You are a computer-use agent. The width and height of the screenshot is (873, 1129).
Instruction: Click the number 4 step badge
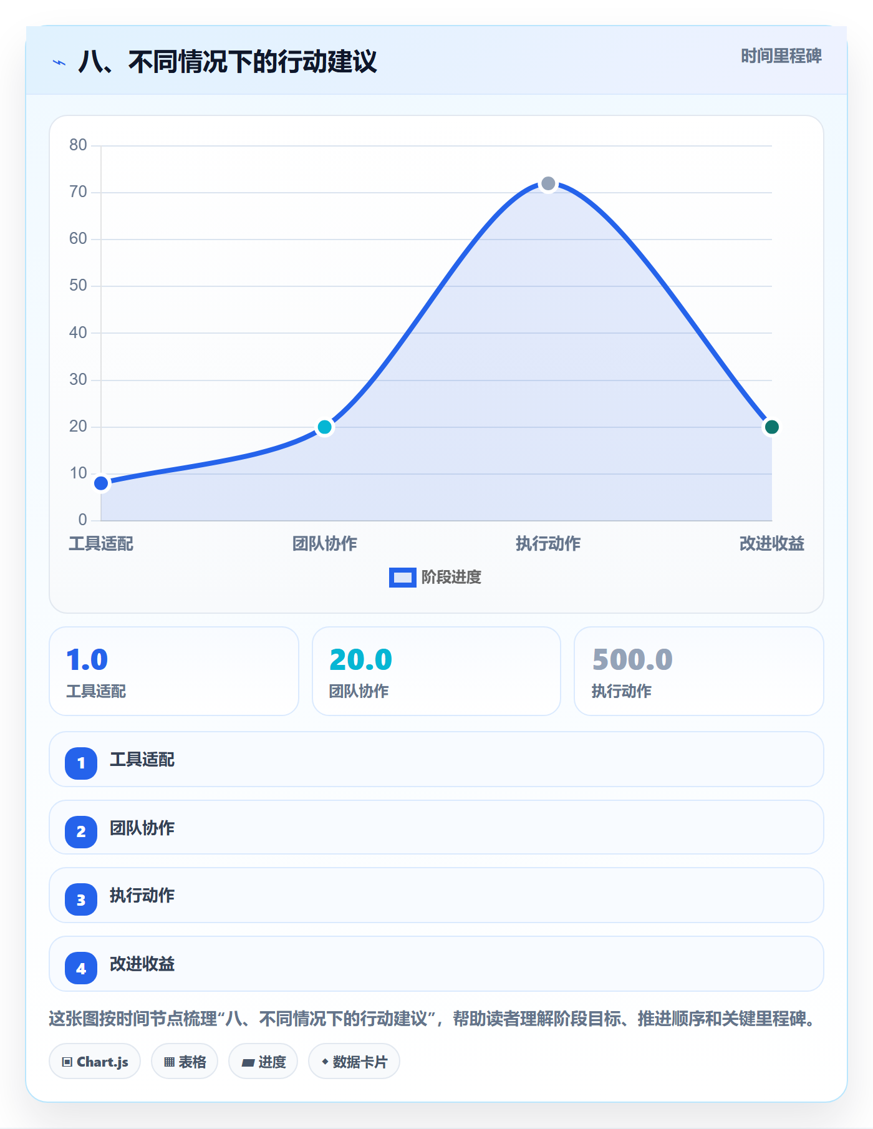click(x=81, y=969)
